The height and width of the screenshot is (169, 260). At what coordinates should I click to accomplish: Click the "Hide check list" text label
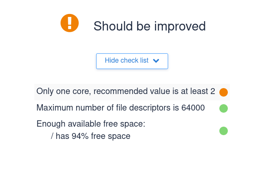[x=127, y=61]
